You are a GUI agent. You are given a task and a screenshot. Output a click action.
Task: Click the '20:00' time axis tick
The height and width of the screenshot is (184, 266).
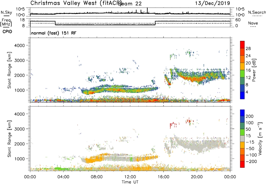(197, 177)
